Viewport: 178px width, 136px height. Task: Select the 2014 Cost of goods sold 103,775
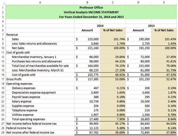pos(92,75)
